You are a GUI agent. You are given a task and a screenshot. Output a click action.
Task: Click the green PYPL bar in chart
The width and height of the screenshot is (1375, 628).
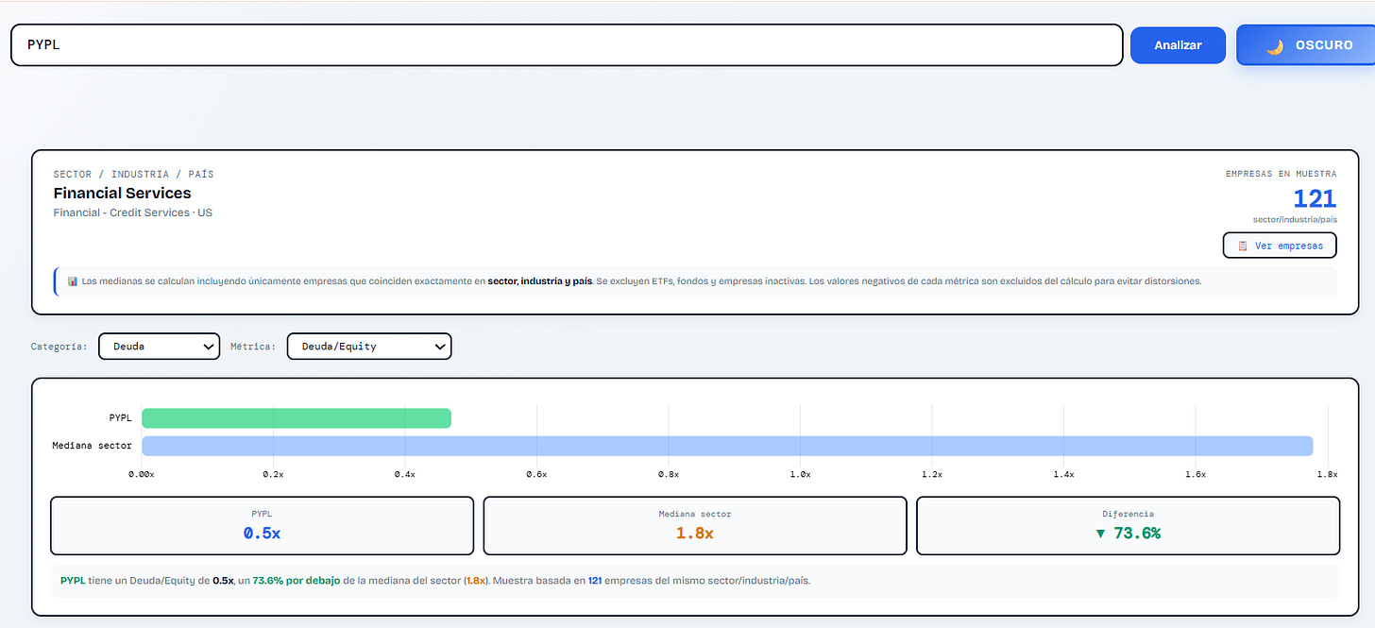[297, 417]
